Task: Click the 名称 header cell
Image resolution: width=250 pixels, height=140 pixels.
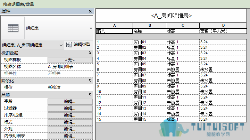Action: pos(150,31)
